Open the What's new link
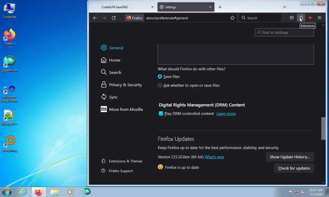Image resolution: width=329 pixels, height=197 pixels. click(x=214, y=157)
